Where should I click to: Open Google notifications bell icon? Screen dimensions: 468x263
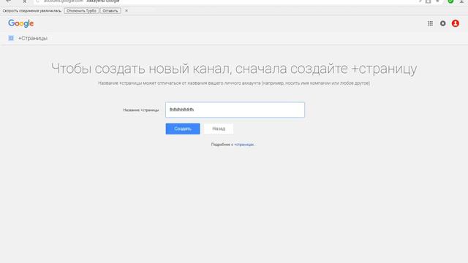tap(442, 23)
